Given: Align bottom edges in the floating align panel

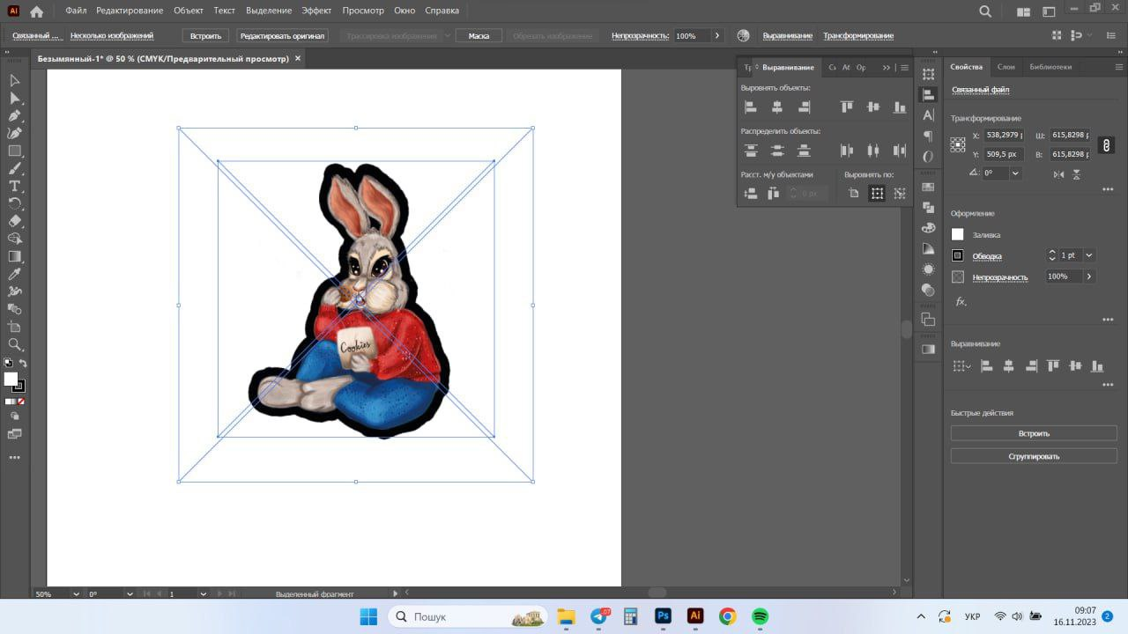Looking at the screenshot, I should (x=900, y=107).
